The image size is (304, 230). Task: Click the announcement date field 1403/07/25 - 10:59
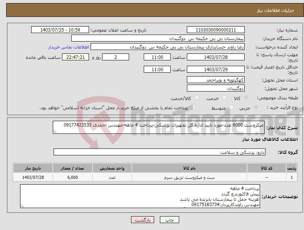(x=60, y=30)
